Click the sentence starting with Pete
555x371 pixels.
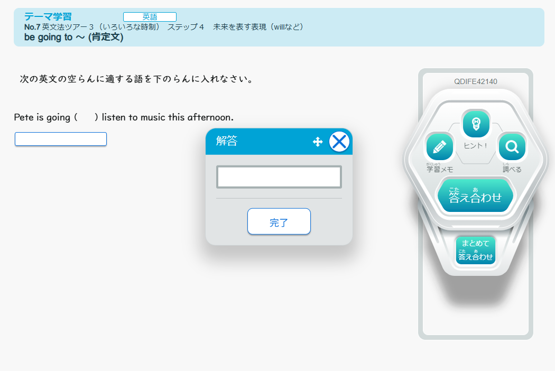pyautogui.click(x=124, y=117)
